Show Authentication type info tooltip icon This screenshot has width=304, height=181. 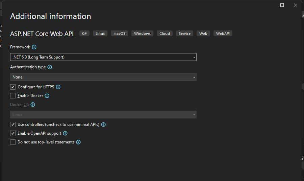point(50,67)
